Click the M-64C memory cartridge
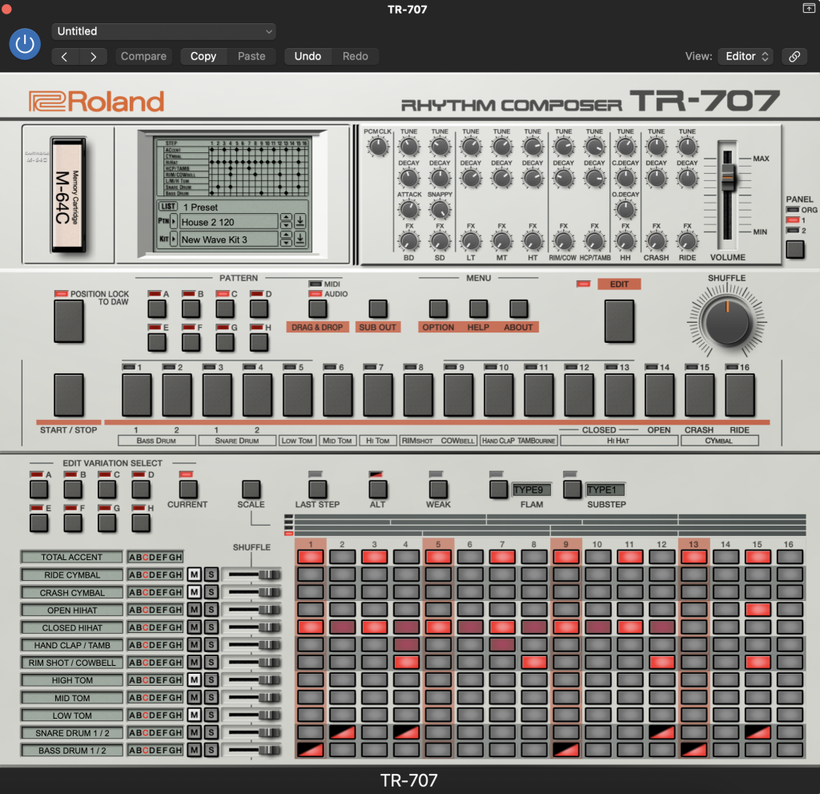This screenshot has width=820, height=794. [68, 195]
